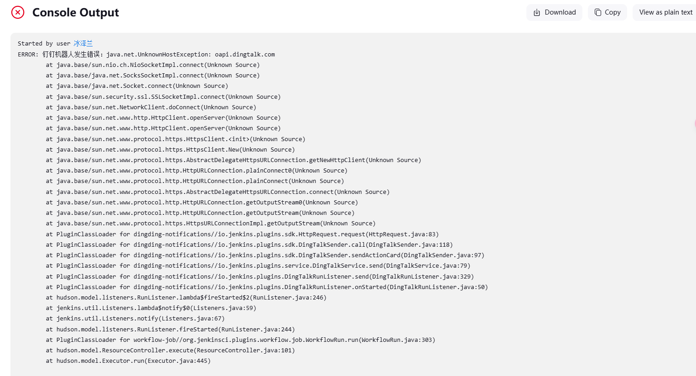Viewport: 696px width, 376px height.
Task: Click the HttpsClient.<init> stack trace line
Action: (x=175, y=139)
